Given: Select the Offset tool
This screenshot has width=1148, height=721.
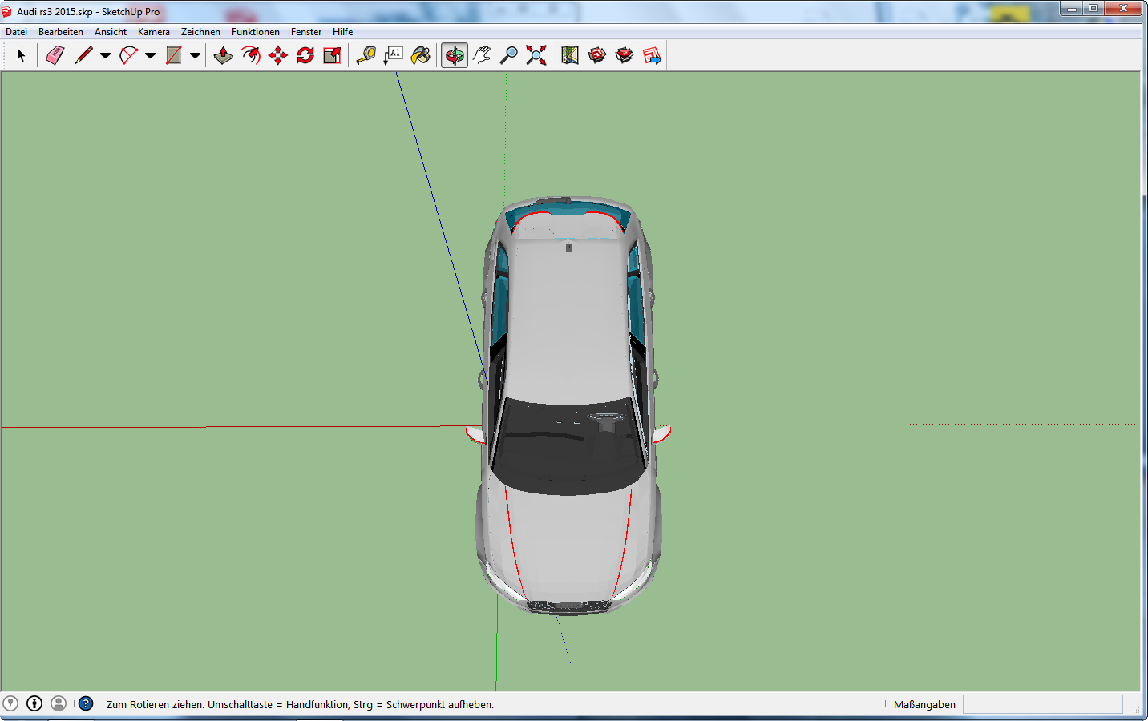Looking at the screenshot, I should (x=251, y=55).
